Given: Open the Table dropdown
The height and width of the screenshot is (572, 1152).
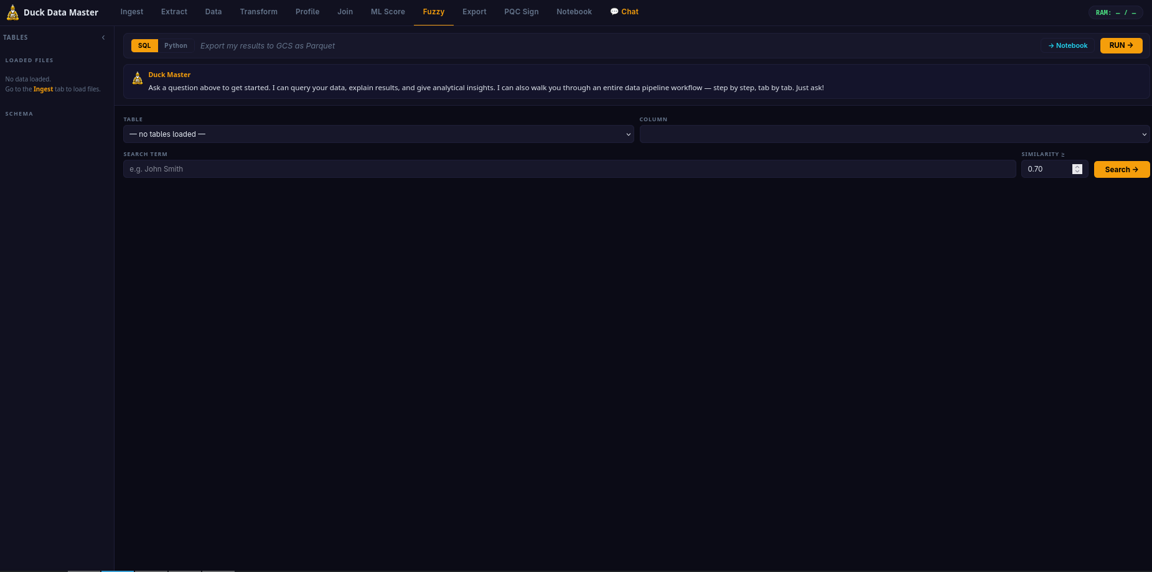Looking at the screenshot, I should click(x=378, y=134).
